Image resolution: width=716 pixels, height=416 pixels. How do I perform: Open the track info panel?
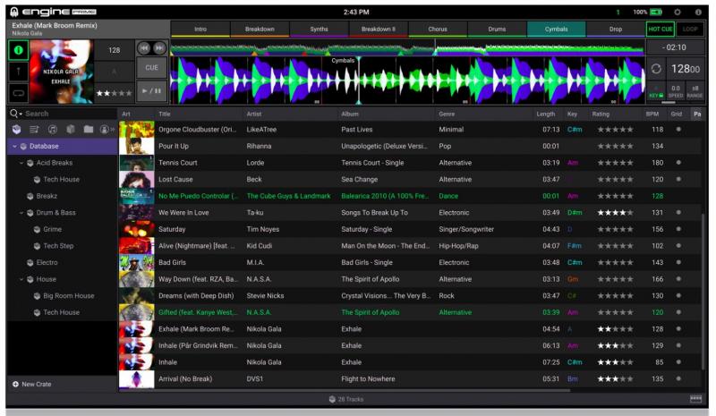pos(18,50)
